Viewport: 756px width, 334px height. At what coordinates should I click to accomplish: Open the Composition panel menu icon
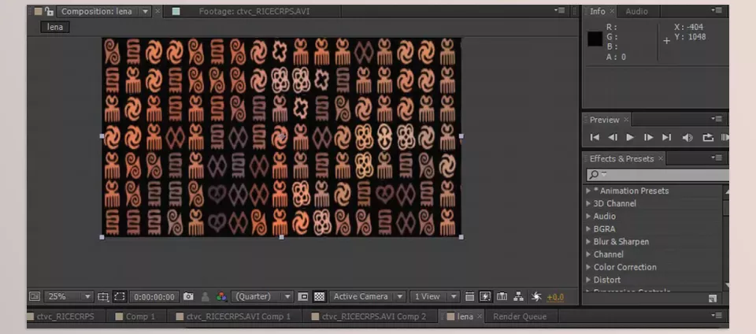click(x=559, y=10)
